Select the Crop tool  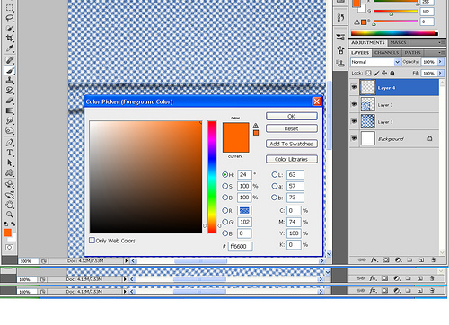coord(10,38)
